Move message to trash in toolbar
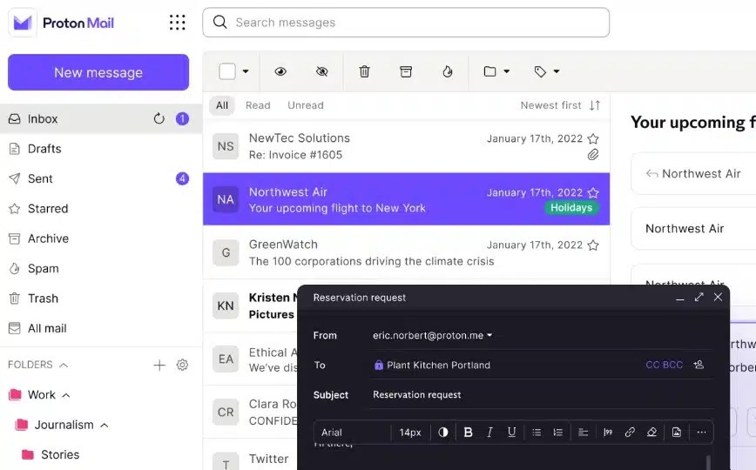Screen dimensions: 756x470 [364, 71]
